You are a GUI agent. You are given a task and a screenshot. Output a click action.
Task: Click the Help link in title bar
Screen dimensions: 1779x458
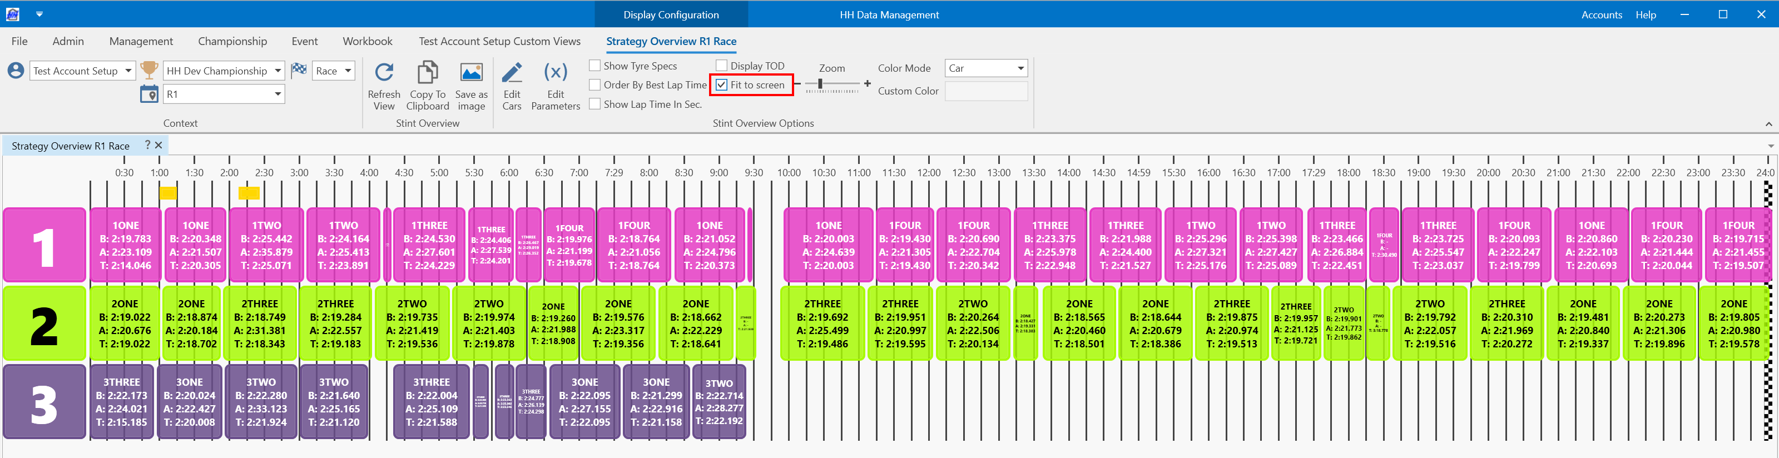tap(1645, 14)
